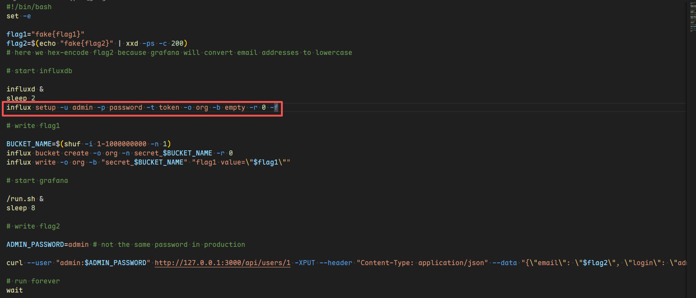Image resolution: width=696 pixels, height=298 pixels.
Task: Click the final 'wait' command
Action: (15, 290)
